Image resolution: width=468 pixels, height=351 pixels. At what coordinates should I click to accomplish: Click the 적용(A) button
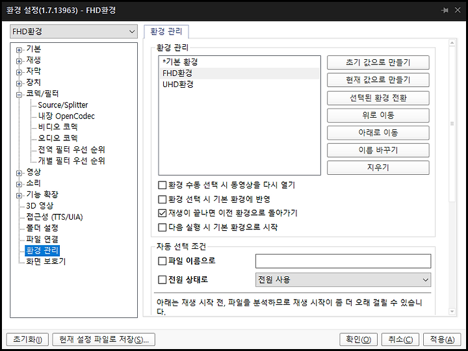[442, 340]
